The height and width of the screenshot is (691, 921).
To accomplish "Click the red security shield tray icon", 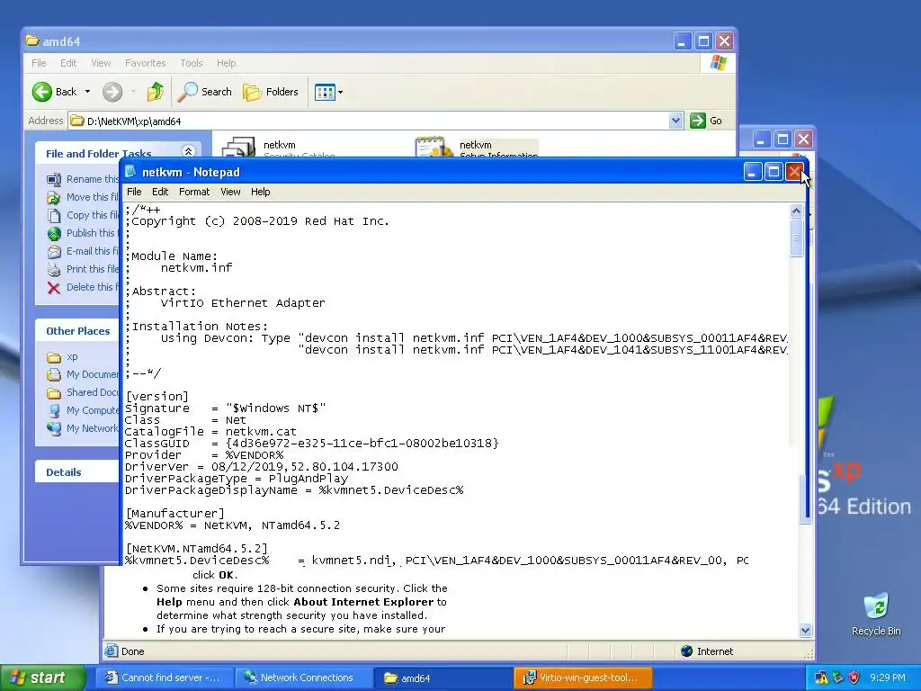I will coord(854,678).
